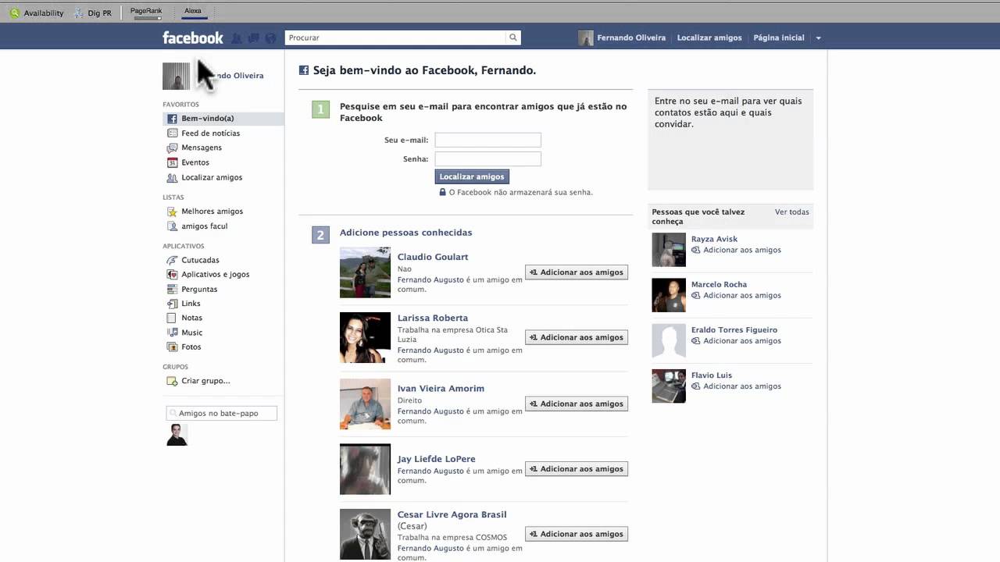Focus the Procurar search field
Image resolution: width=1000 pixels, height=562 pixels.
[395, 37]
